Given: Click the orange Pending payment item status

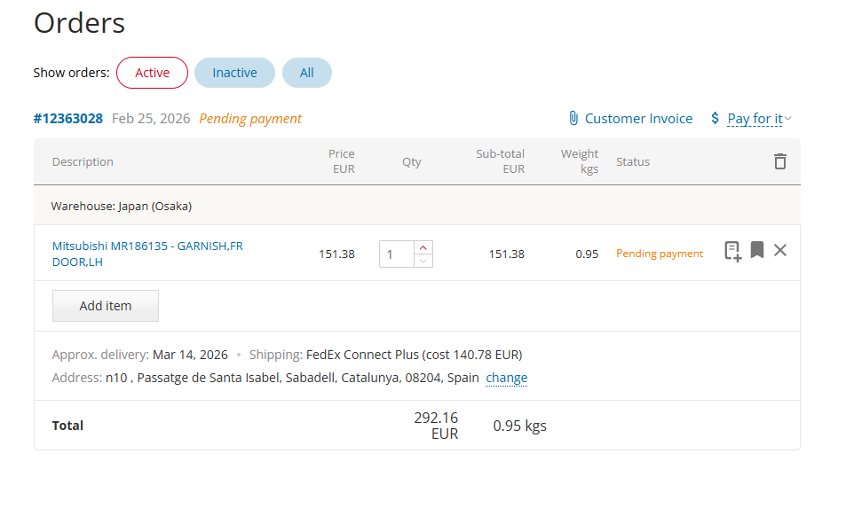Looking at the screenshot, I should pyautogui.click(x=659, y=254).
